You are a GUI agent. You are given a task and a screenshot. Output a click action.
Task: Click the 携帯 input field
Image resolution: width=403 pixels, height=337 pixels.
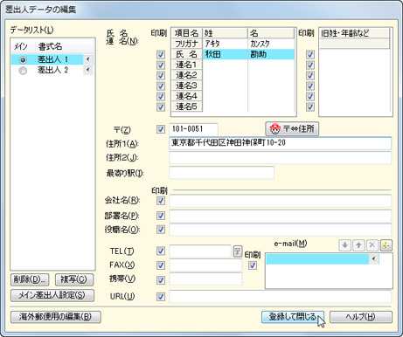[205, 279]
